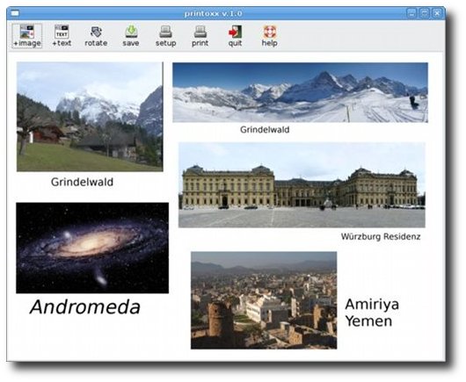Screen dimensions: 466x382
Task: Close the printoxx window
Action: 437,13
